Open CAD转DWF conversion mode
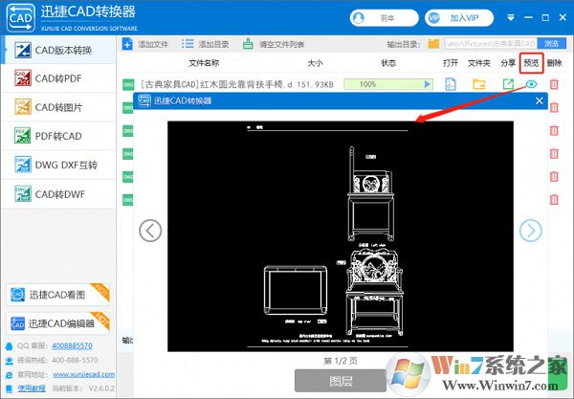 tap(58, 194)
